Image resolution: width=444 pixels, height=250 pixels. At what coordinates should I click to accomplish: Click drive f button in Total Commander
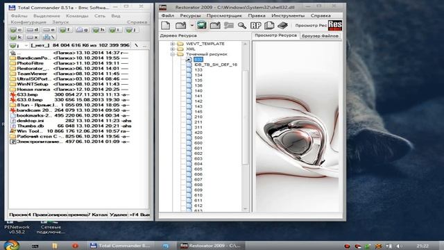pos(65,30)
